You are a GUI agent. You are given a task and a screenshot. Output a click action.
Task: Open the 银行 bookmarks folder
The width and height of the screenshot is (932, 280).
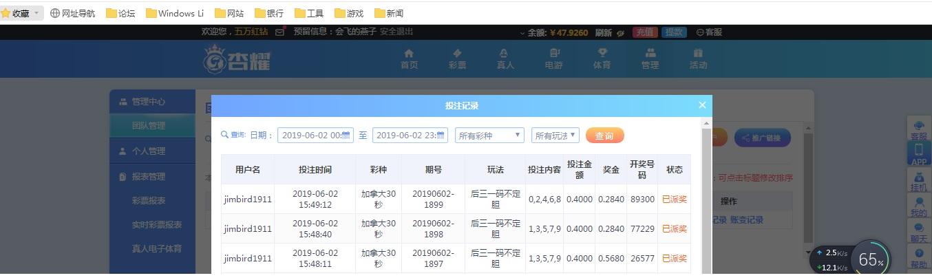tap(269, 13)
